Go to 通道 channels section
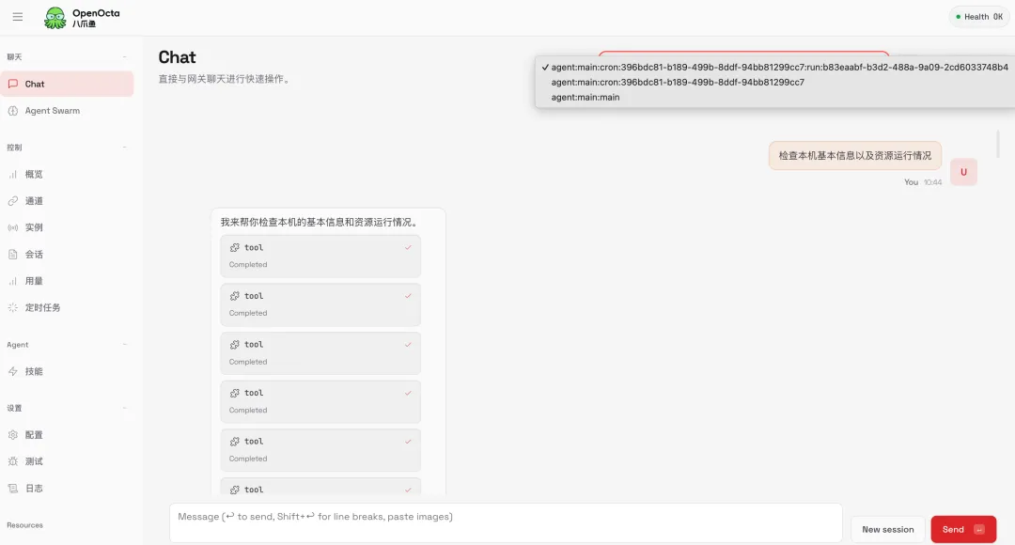1015x545 pixels. click(34, 201)
